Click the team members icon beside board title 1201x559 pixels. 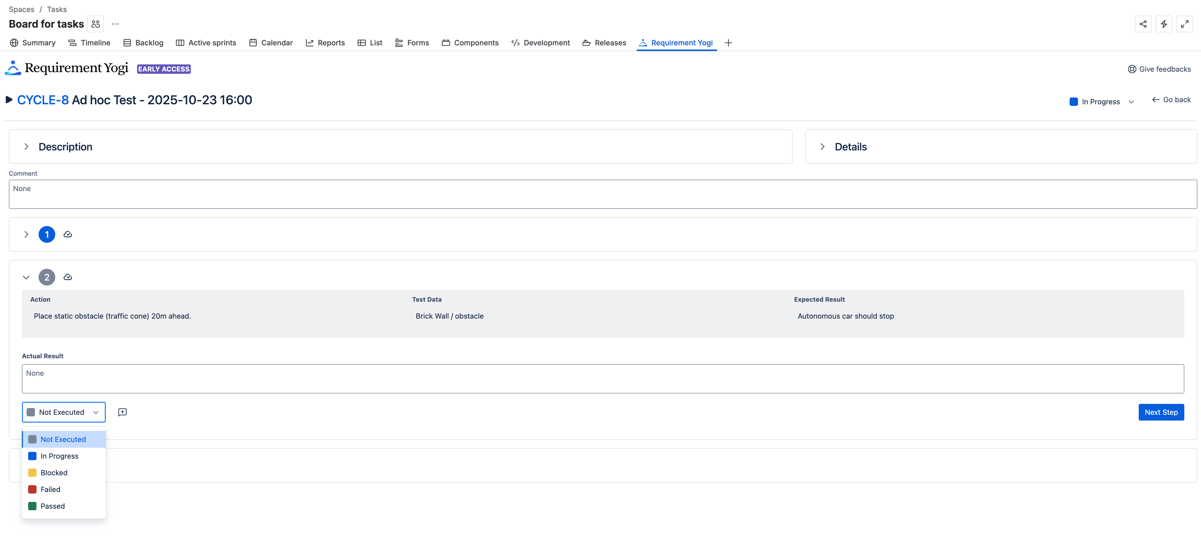coord(96,24)
